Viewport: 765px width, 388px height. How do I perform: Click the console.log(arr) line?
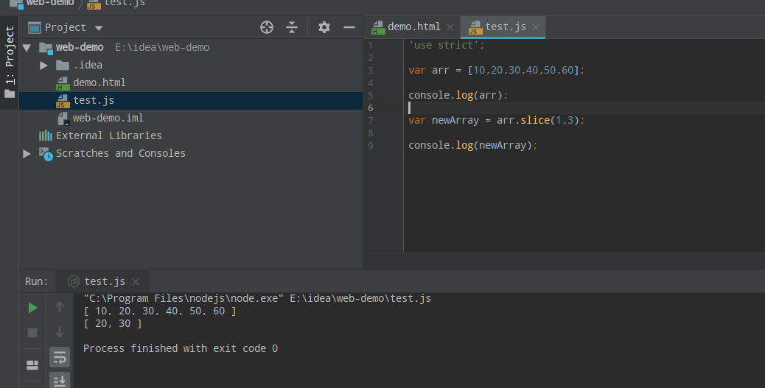[x=458, y=95]
